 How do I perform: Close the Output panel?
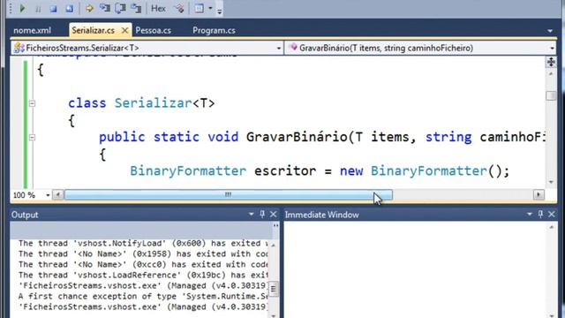point(274,215)
